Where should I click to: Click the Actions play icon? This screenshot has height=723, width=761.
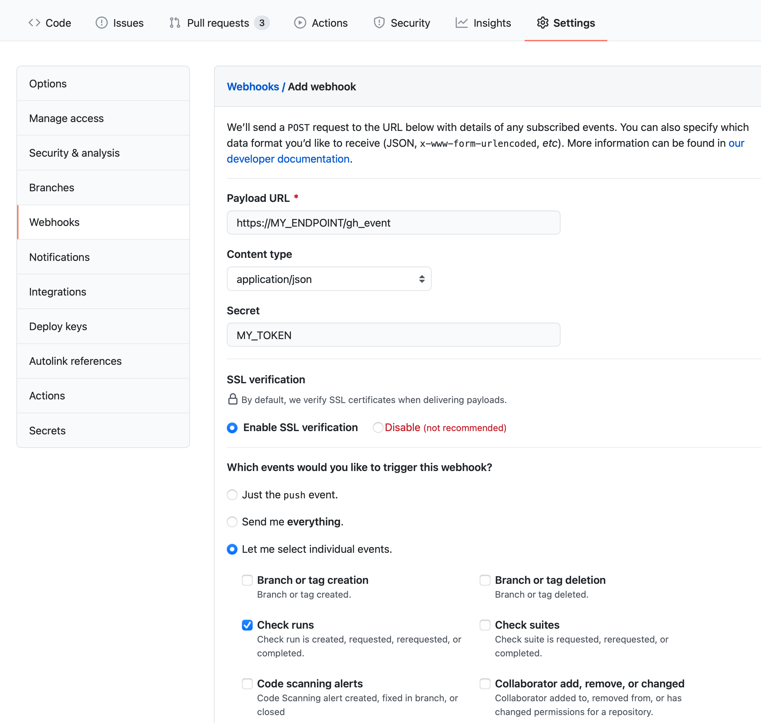(x=300, y=23)
